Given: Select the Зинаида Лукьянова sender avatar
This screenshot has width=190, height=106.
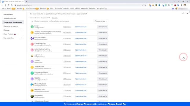Looking at the screenshot, I should pos(32,33).
